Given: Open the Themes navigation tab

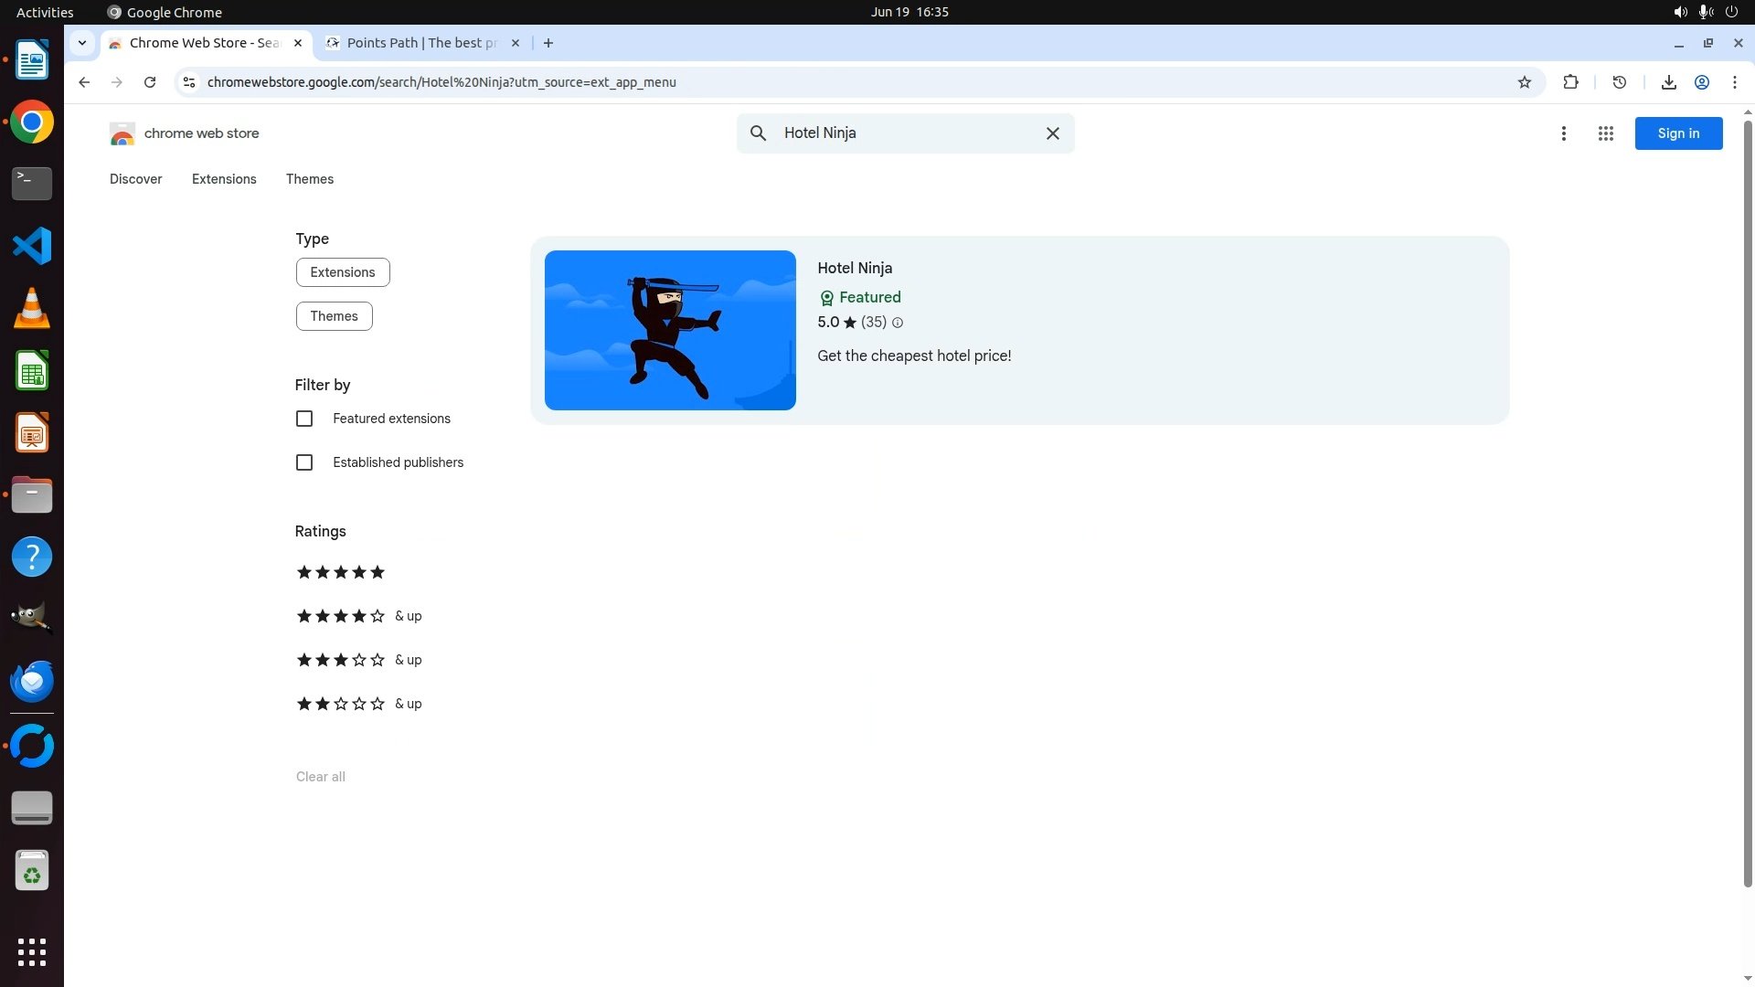Looking at the screenshot, I should point(309,179).
